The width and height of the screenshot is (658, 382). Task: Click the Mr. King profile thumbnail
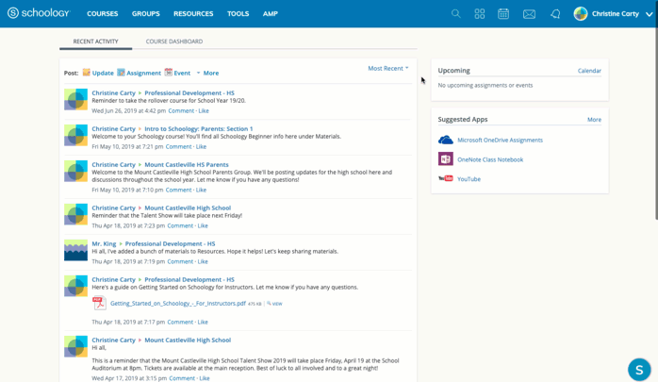click(x=75, y=250)
